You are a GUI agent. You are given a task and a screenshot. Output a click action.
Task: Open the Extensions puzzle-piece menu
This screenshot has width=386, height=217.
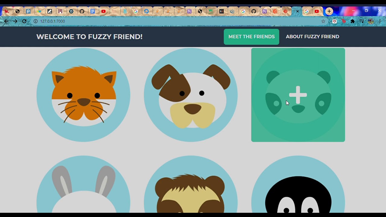[x=353, y=21]
